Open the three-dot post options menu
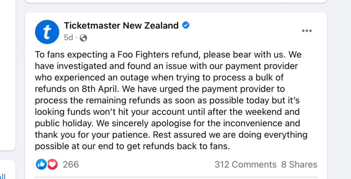 coord(307,31)
